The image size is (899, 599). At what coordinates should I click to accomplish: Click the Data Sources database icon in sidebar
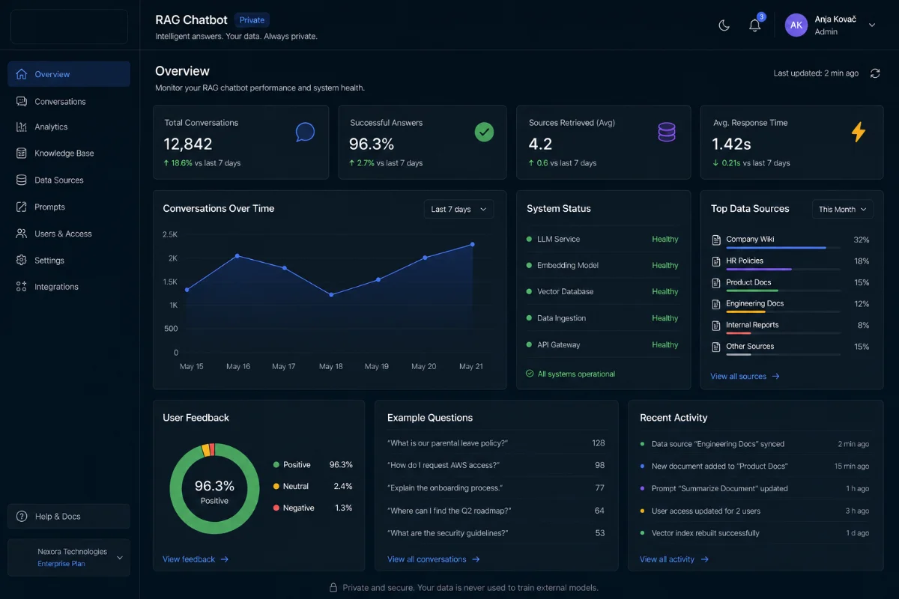coord(21,180)
